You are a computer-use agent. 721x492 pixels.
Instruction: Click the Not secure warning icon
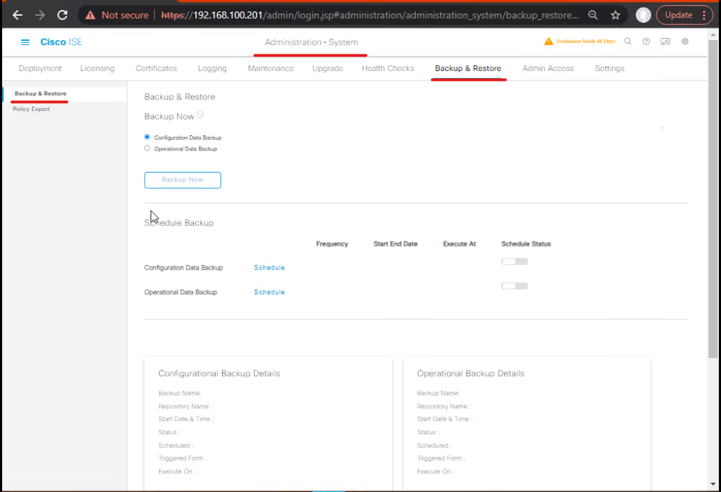[x=91, y=15]
